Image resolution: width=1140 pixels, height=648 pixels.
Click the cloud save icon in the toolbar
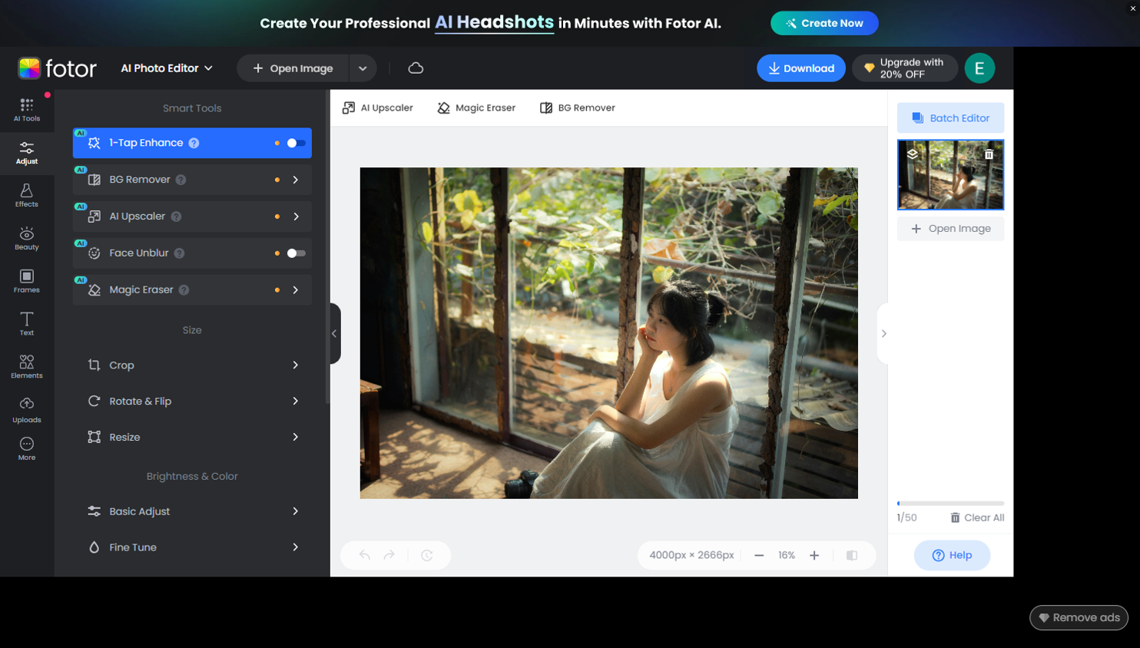pyautogui.click(x=415, y=68)
